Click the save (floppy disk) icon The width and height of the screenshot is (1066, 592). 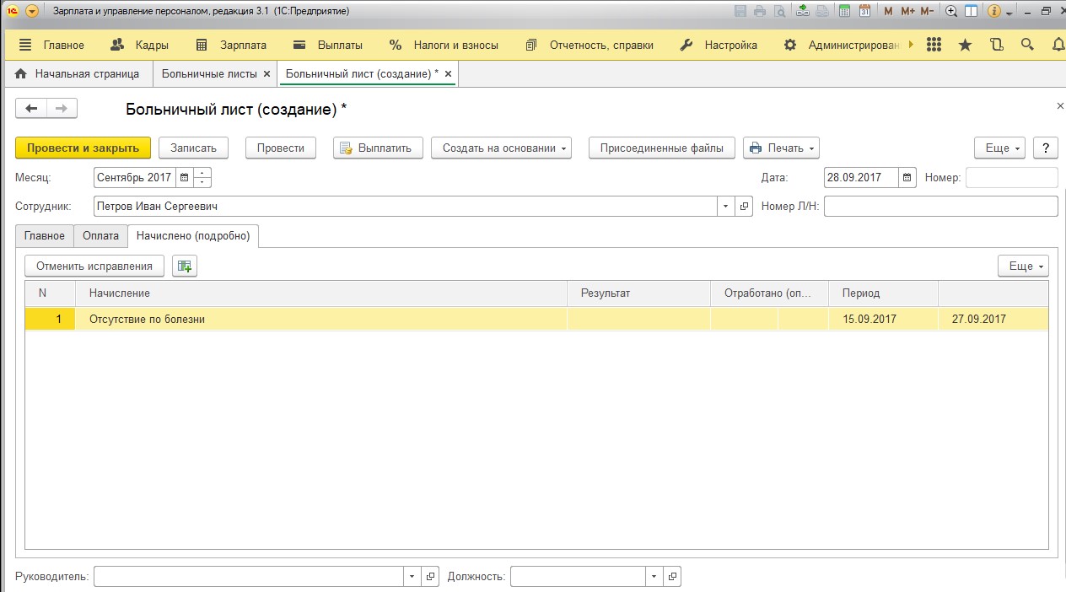pos(740,11)
